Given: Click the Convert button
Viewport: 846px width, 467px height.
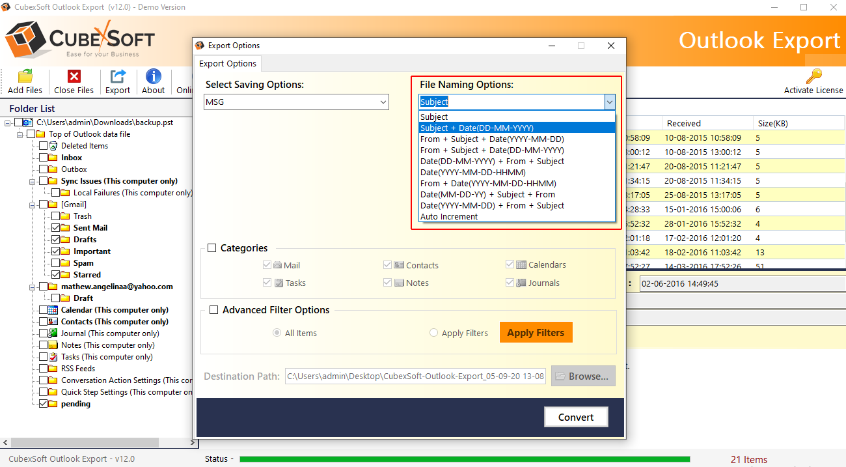Looking at the screenshot, I should point(576,417).
